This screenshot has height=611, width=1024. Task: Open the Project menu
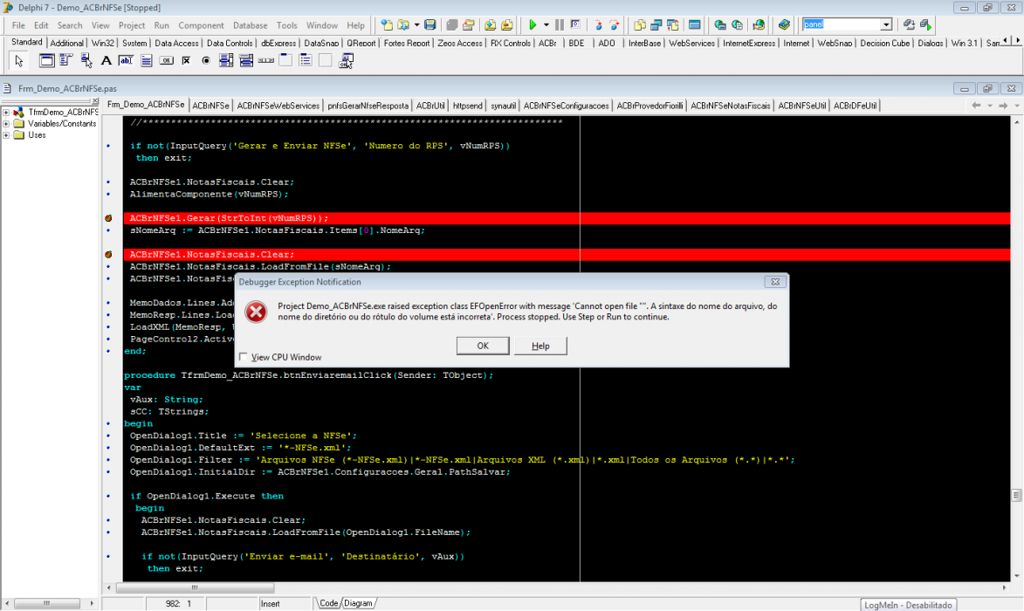[x=131, y=25]
